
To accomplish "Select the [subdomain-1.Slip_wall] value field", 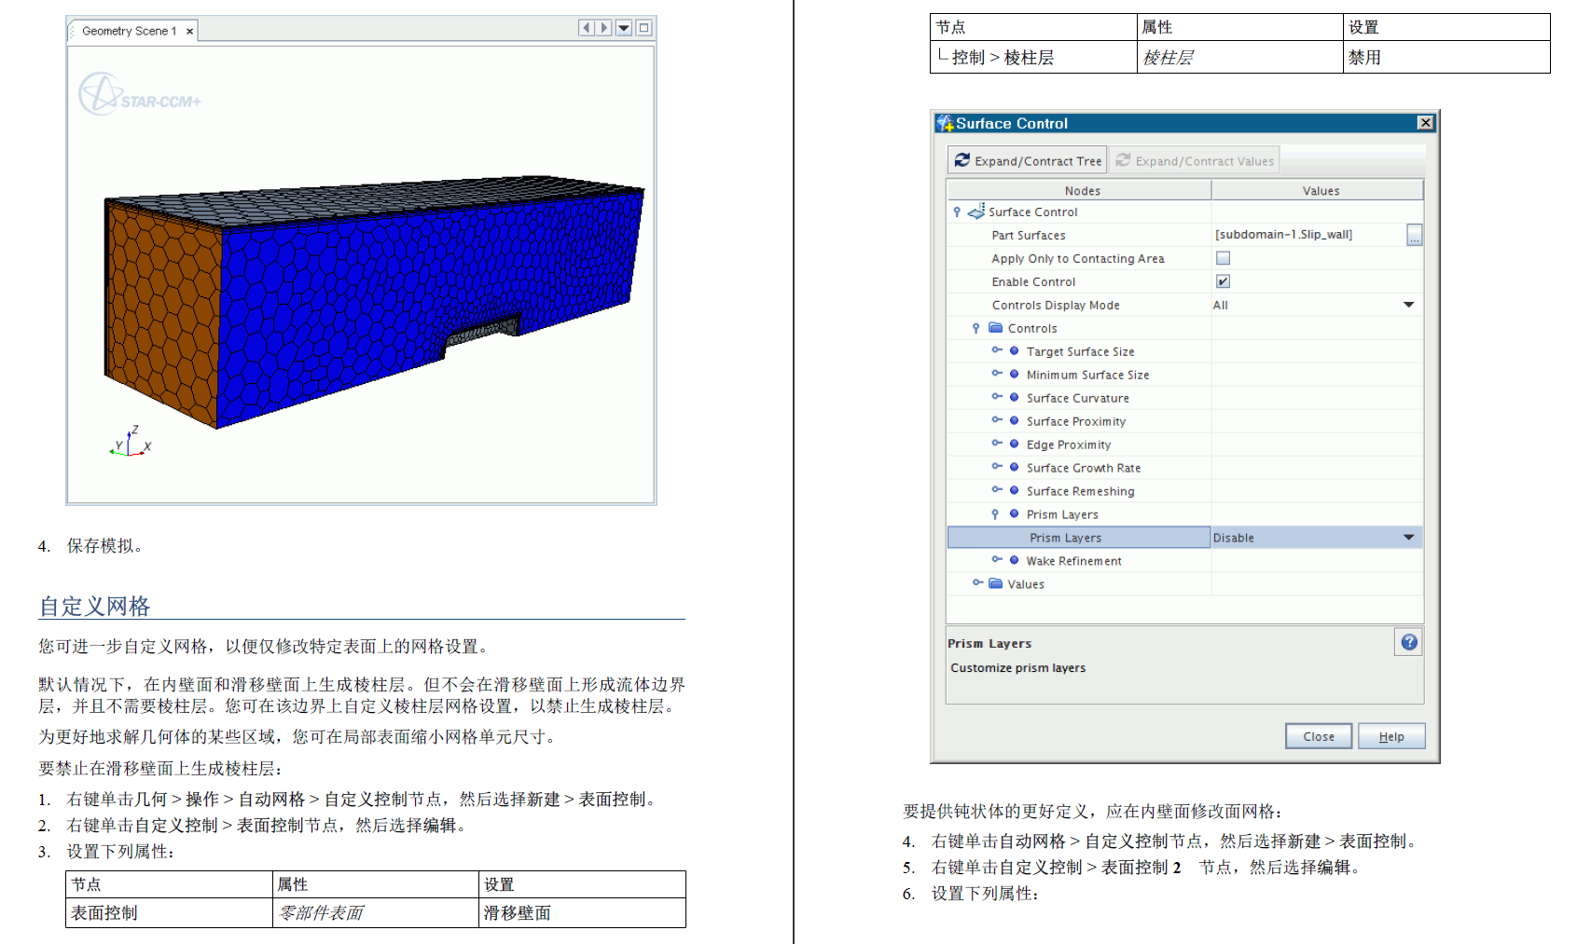I will [1309, 235].
